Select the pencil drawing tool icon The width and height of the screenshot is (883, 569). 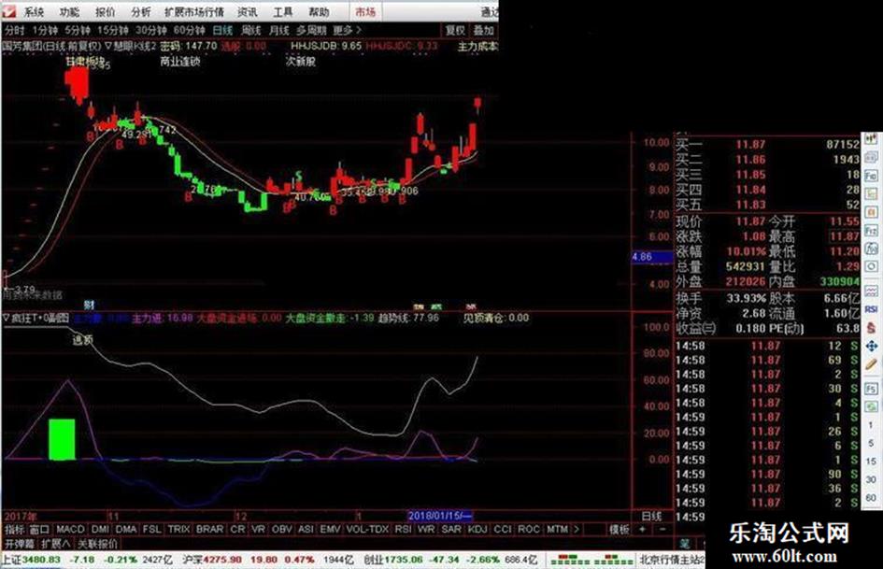pos(872,364)
